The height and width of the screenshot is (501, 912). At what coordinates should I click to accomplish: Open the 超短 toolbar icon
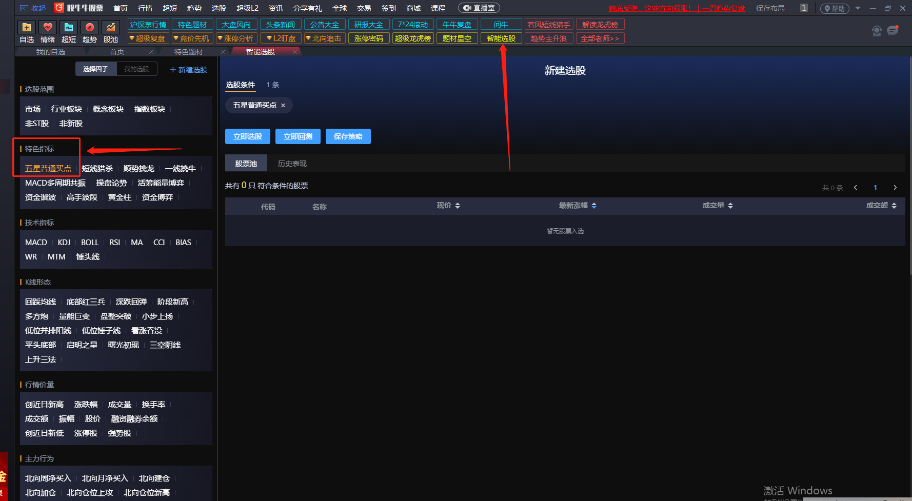coord(69,28)
